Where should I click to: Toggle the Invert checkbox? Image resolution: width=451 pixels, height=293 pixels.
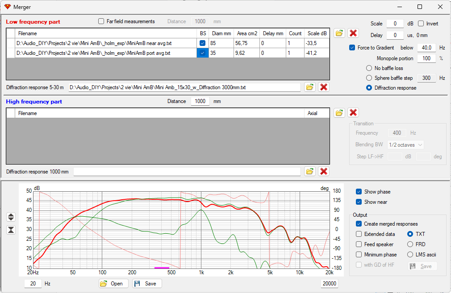click(x=421, y=24)
